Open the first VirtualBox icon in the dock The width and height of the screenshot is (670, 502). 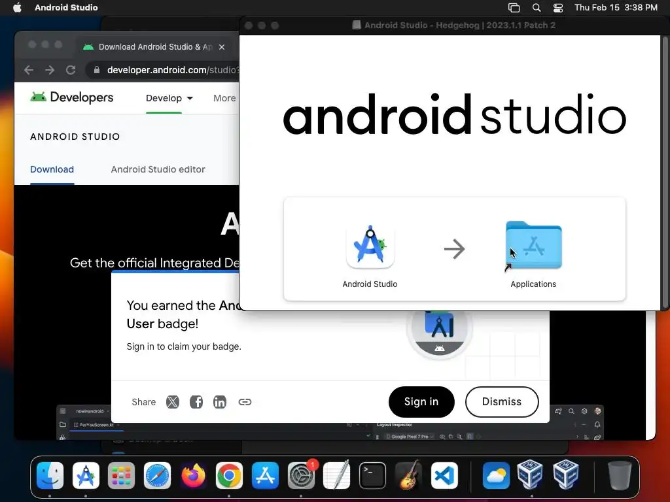[530, 475]
